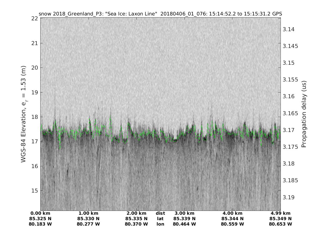
Task: Click the 'lon' row label
Action: pyautogui.click(x=160, y=224)
